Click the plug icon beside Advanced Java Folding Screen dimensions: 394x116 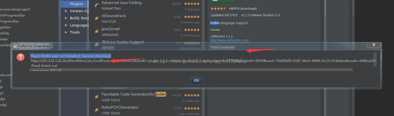97,5
